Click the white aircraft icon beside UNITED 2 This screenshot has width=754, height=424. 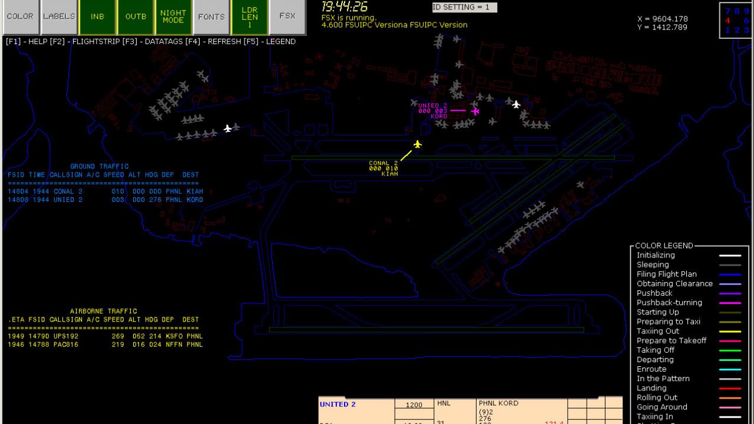[x=517, y=105]
